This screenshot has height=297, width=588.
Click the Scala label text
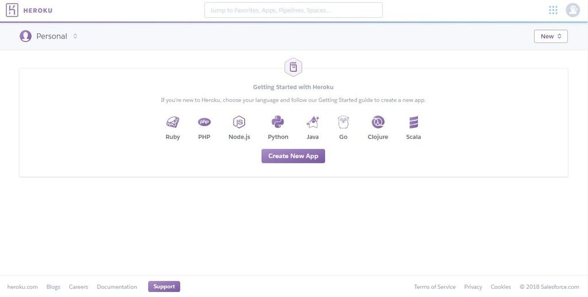(x=413, y=137)
